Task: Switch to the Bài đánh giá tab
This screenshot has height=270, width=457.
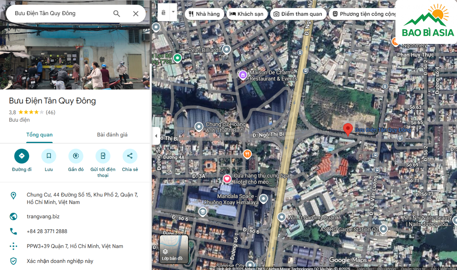Action: [112, 135]
